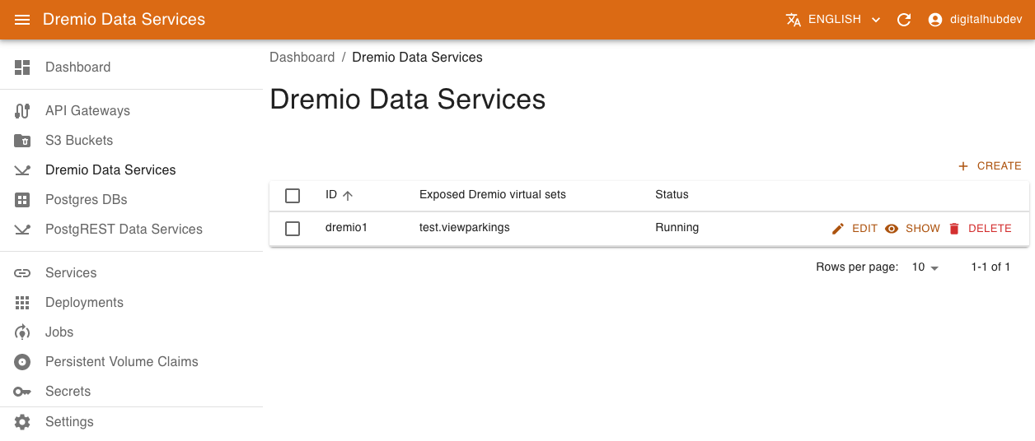Click the Secrets key icon
Image resolution: width=1035 pixels, height=441 pixels.
tap(22, 392)
